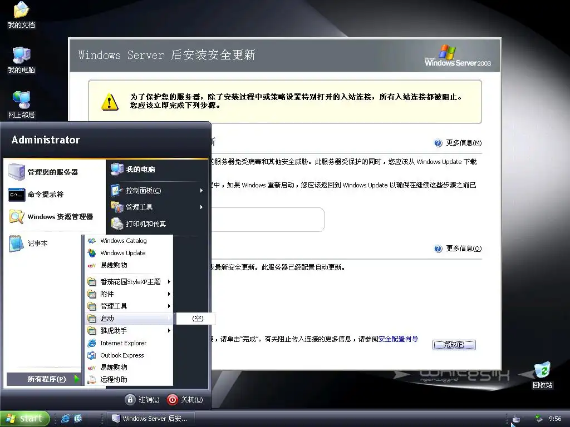
Task: Open Outlook Express from programs list
Action: (x=129, y=355)
